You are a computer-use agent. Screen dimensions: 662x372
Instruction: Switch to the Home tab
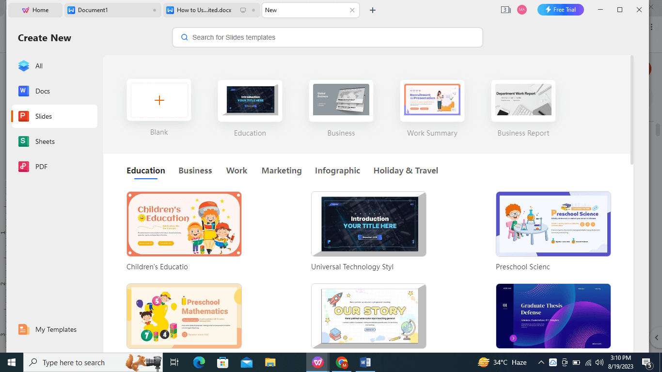[x=35, y=10]
